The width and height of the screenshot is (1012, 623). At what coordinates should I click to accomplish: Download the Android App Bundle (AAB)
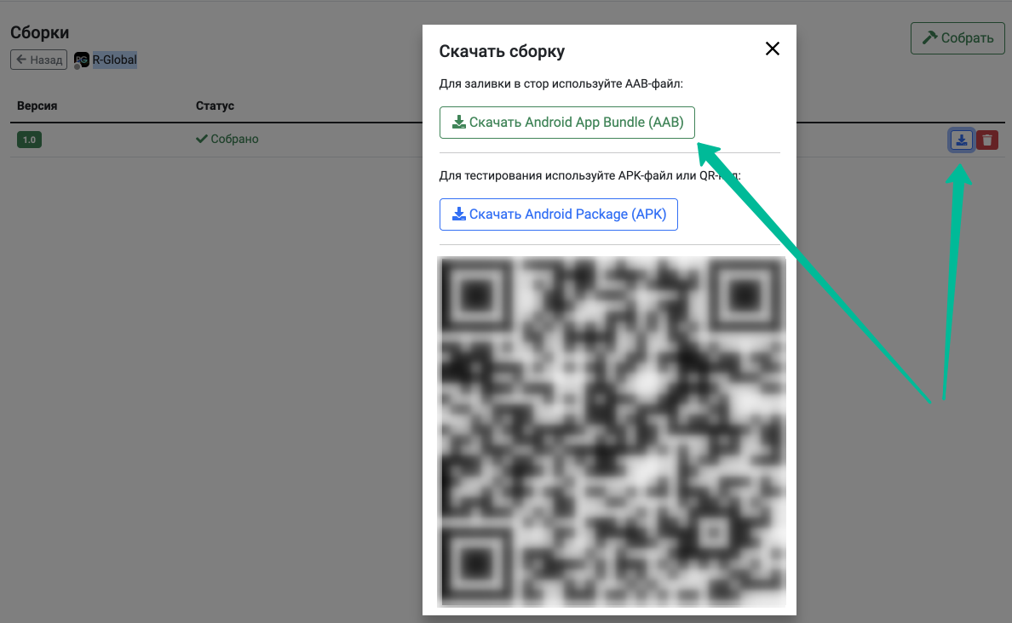point(566,123)
